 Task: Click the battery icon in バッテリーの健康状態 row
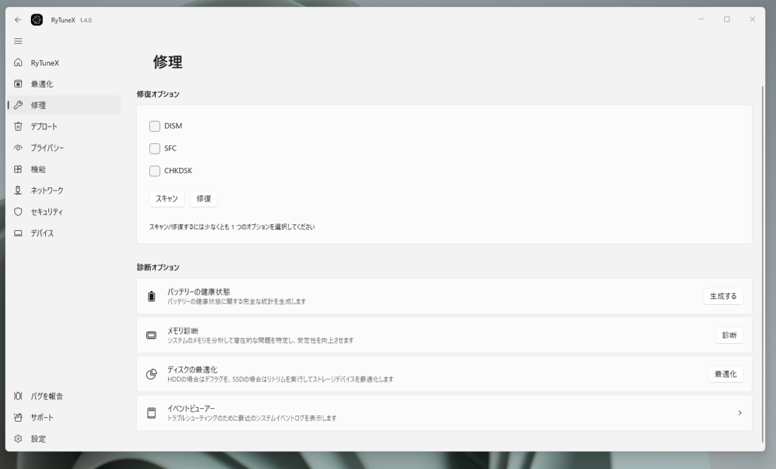(151, 297)
